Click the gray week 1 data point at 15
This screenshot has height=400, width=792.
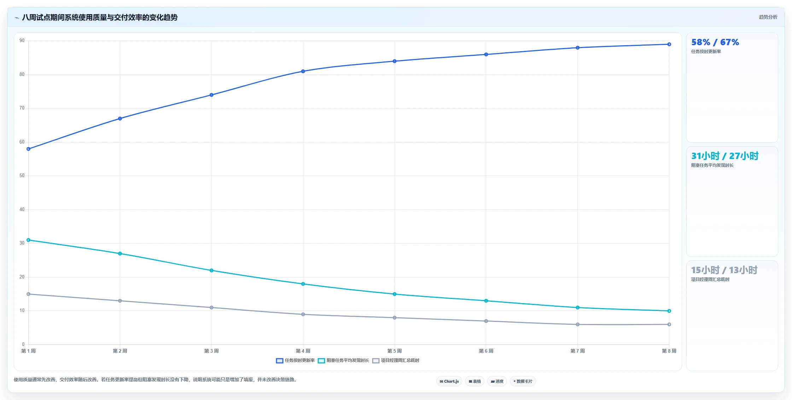tap(29, 294)
